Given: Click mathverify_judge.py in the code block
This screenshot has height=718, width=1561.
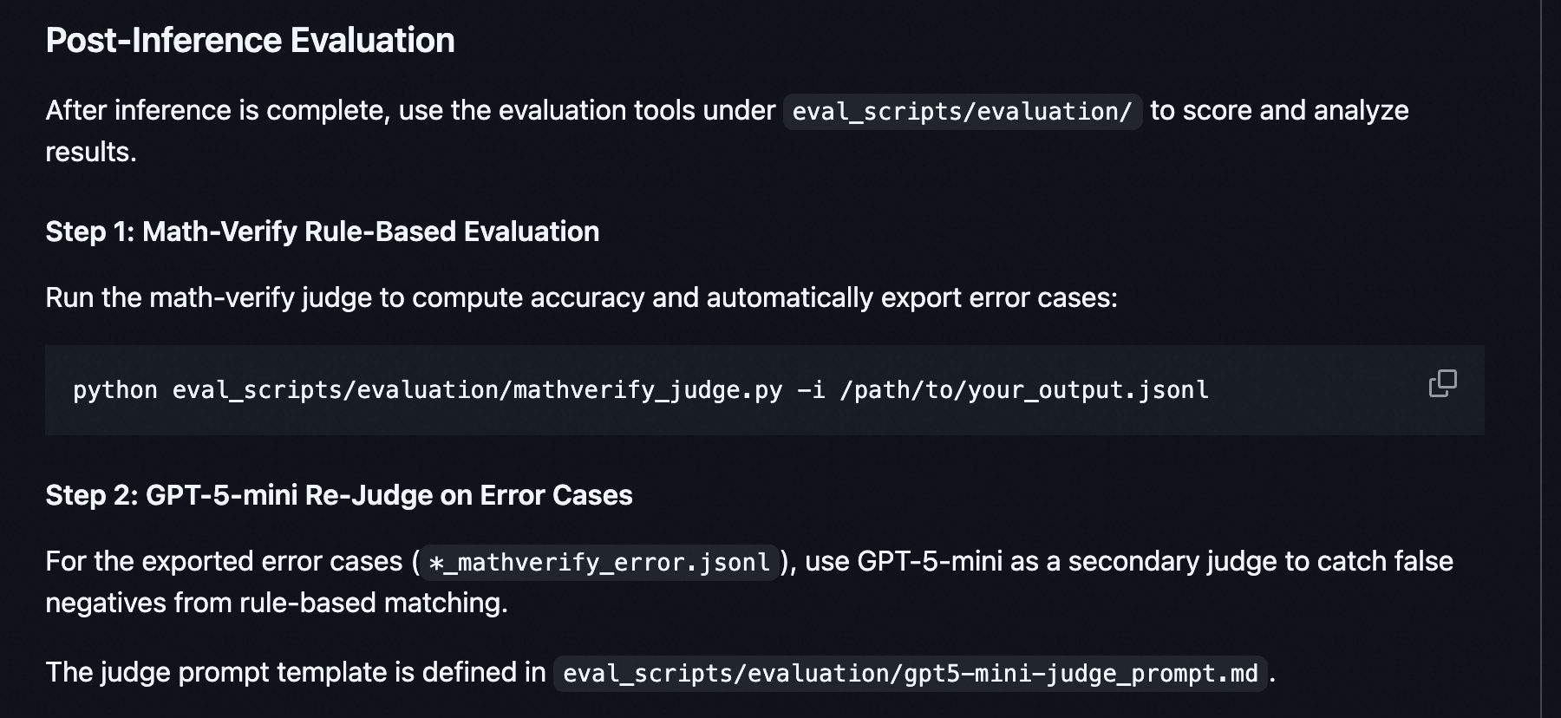Looking at the screenshot, I should [647, 390].
